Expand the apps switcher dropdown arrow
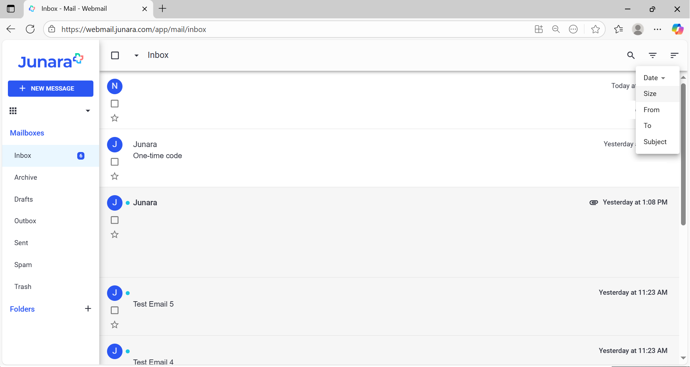The height and width of the screenshot is (367, 690). pyautogui.click(x=88, y=111)
